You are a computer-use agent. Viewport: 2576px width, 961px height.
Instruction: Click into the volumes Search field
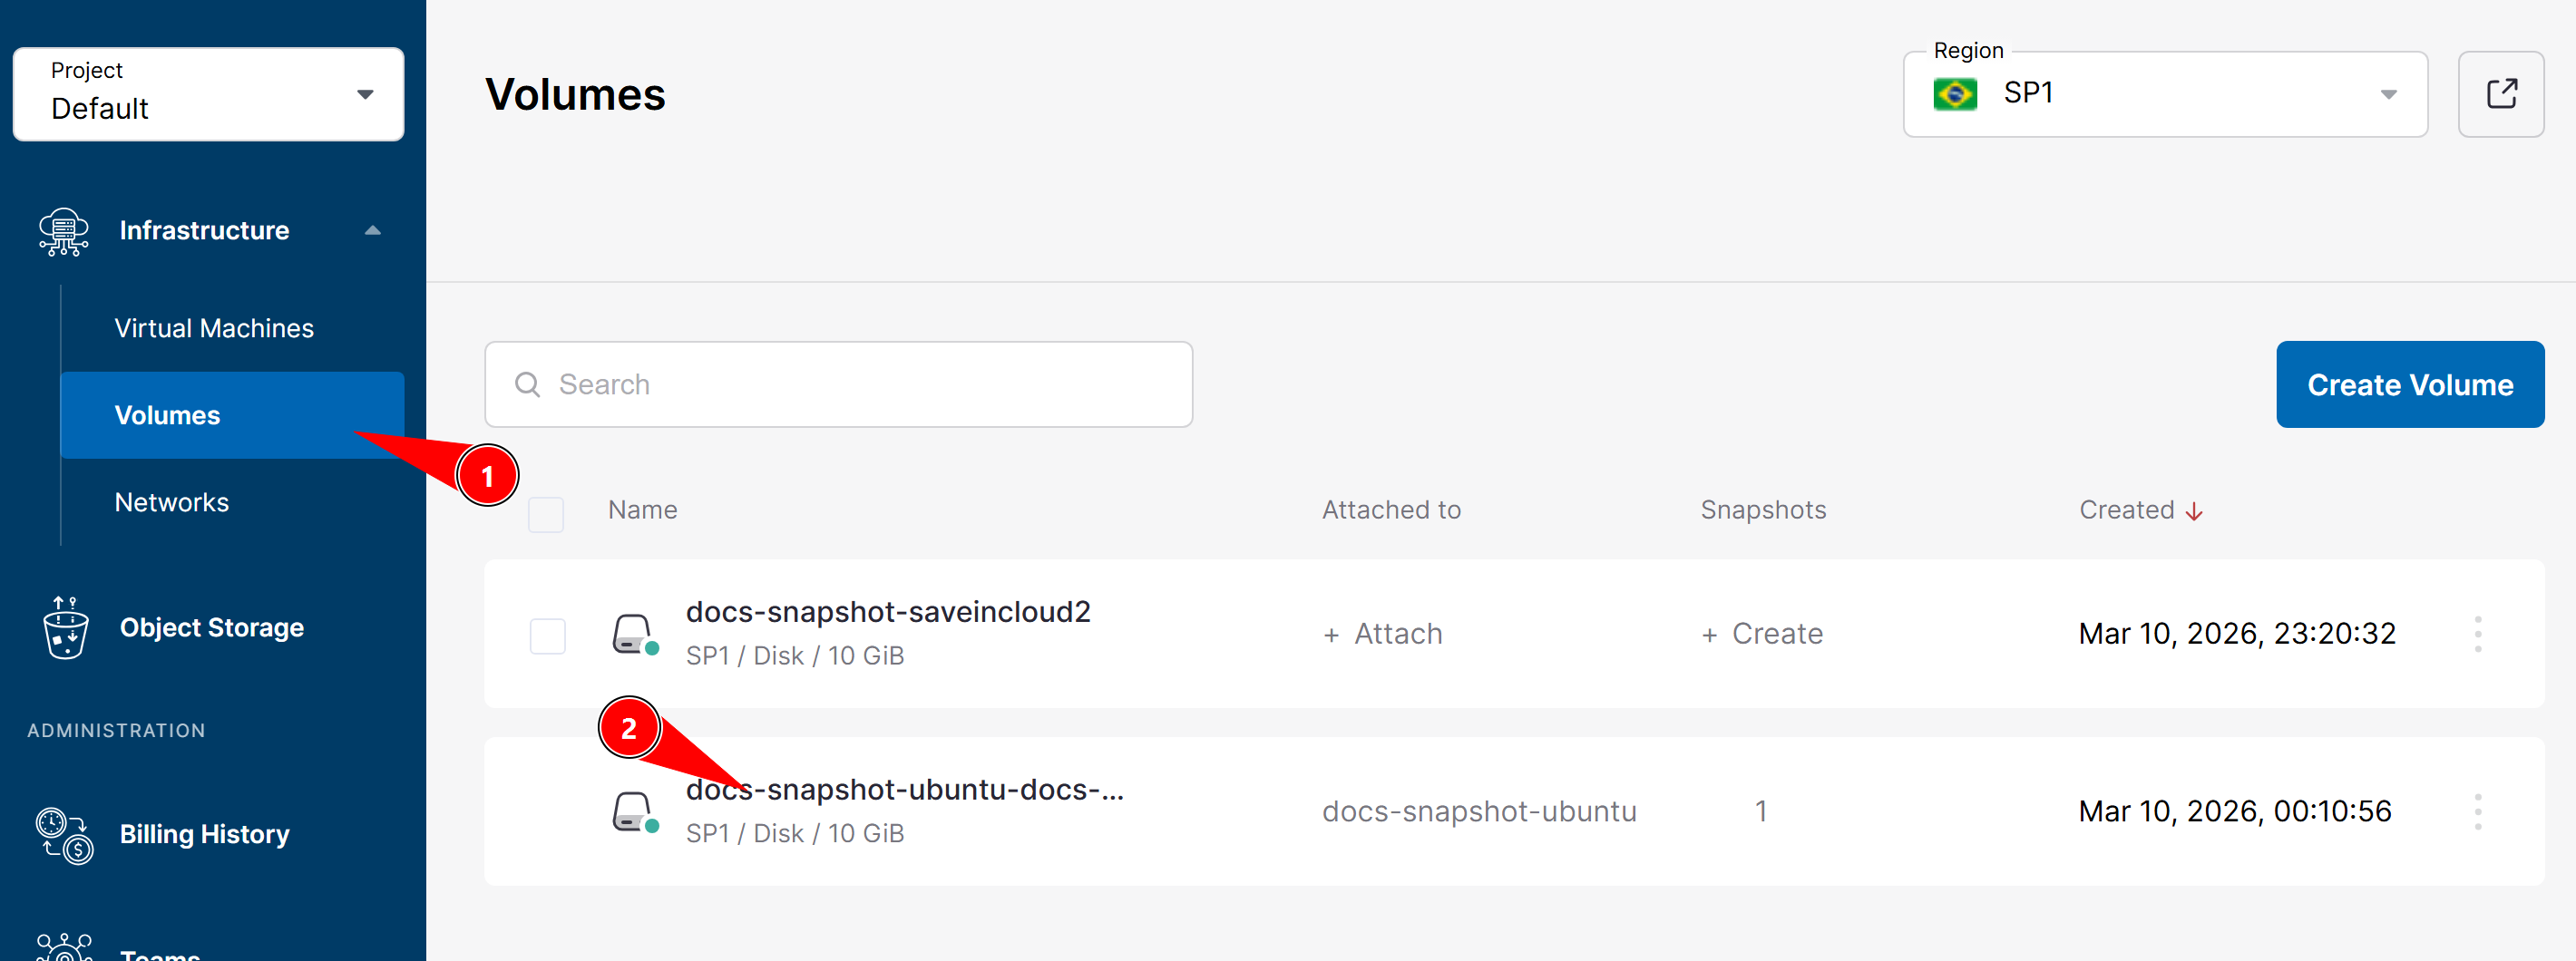pos(838,385)
